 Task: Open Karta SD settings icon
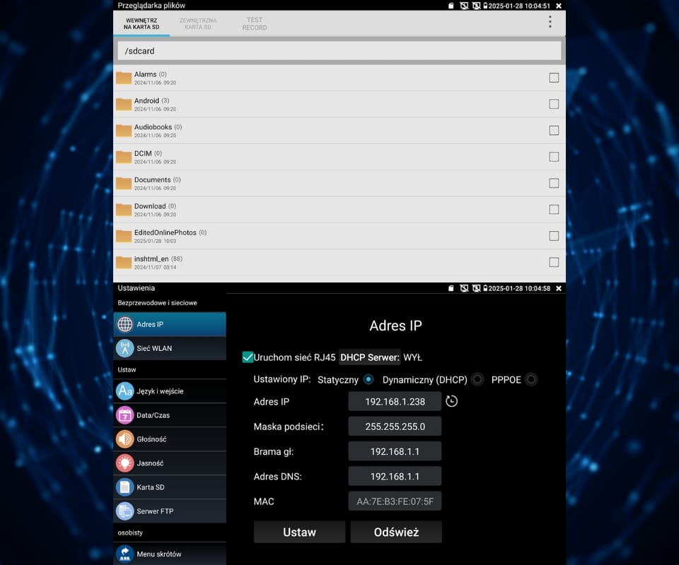(x=125, y=487)
